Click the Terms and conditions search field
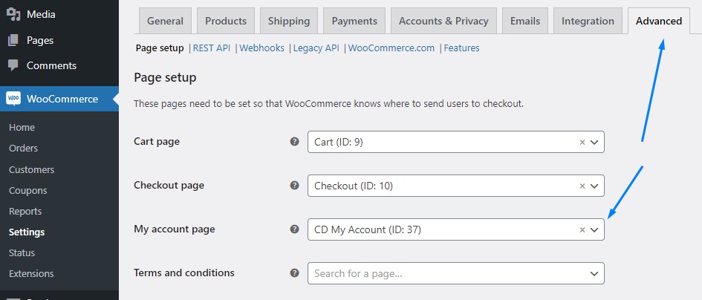This screenshot has width=702, height=300. 456,273
